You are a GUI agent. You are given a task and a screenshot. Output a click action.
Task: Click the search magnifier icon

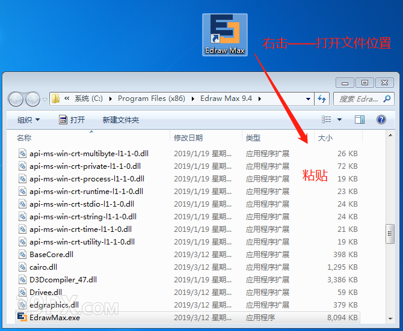[387, 99]
